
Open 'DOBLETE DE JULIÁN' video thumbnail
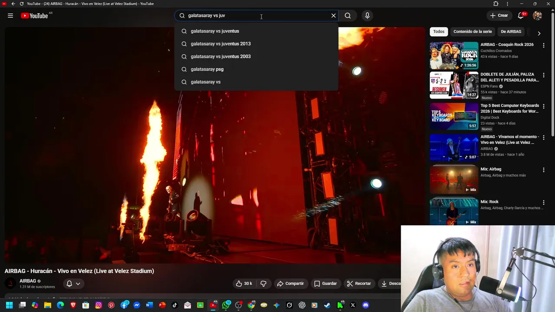tap(454, 85)
